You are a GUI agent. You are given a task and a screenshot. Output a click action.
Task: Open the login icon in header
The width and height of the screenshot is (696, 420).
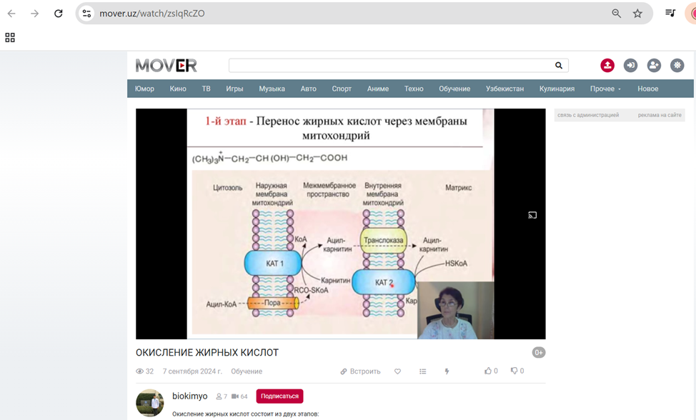click(x=630, y=66)
